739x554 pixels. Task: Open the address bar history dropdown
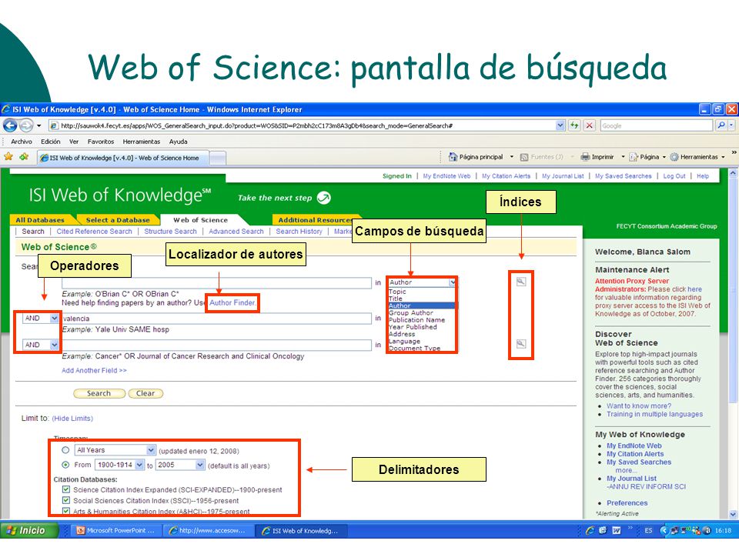560,125
